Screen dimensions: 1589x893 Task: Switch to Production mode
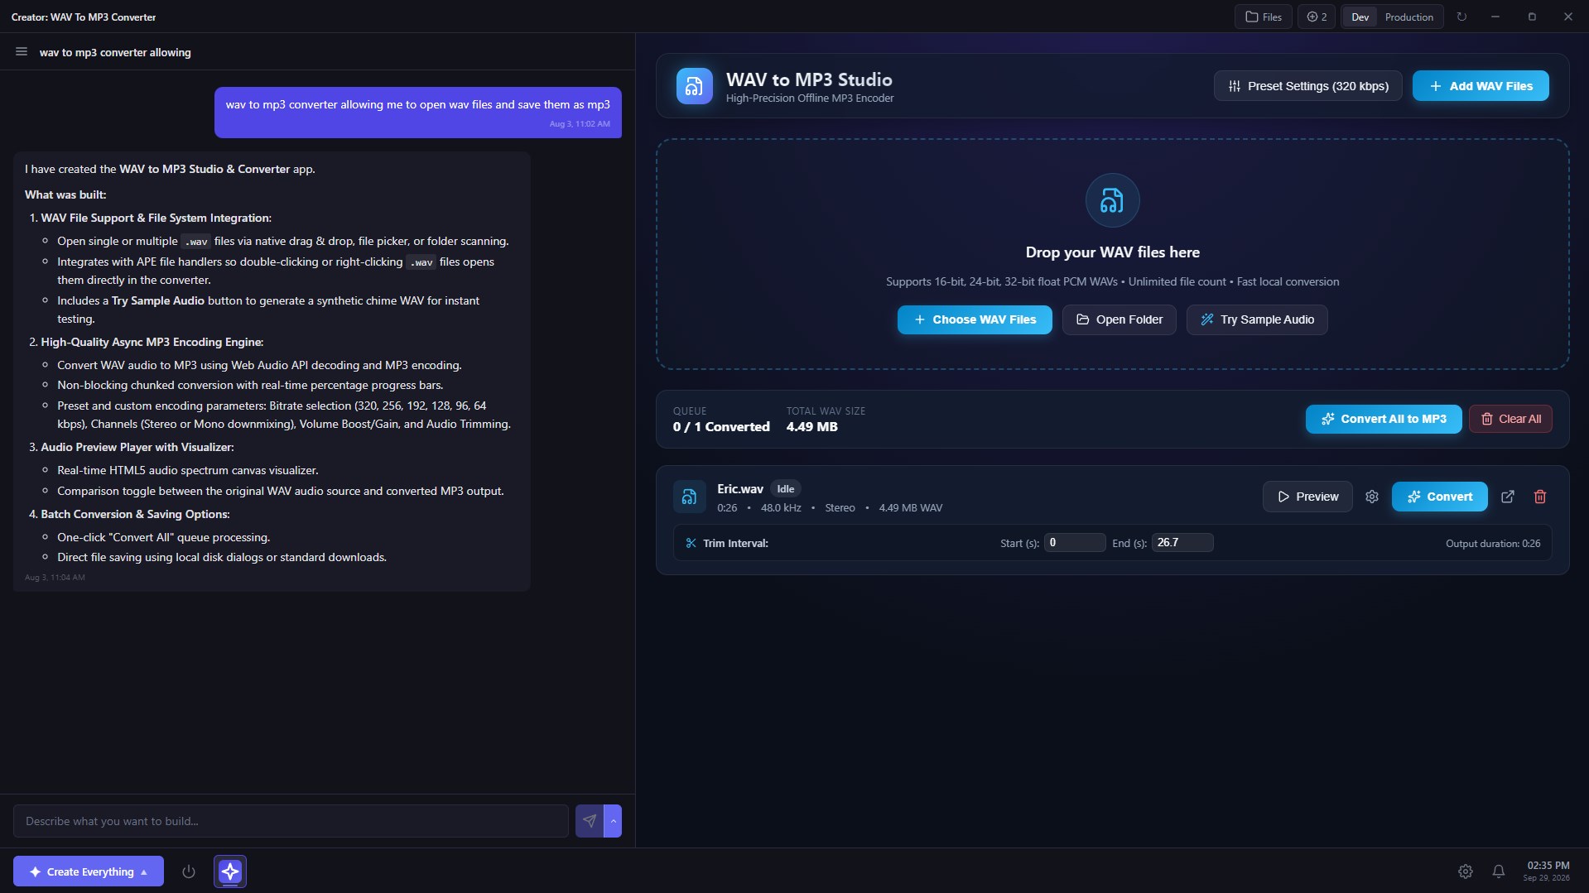pyautogui.click(x=1408, y=17)
